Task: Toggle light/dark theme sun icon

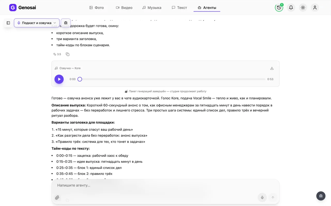Action: pyautogui.click(x=303, y=8)
